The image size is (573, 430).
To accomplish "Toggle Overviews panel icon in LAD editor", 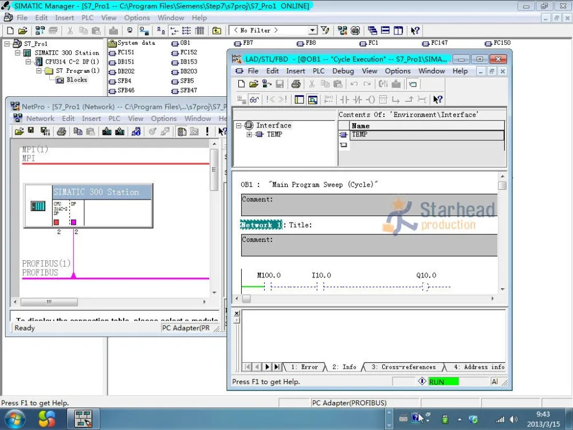I will [x=299, y=99].
